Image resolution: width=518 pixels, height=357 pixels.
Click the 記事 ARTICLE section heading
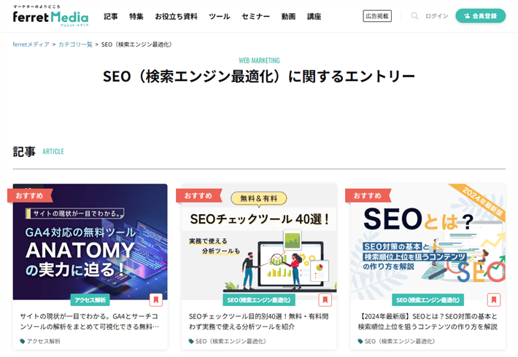point(39,152)
